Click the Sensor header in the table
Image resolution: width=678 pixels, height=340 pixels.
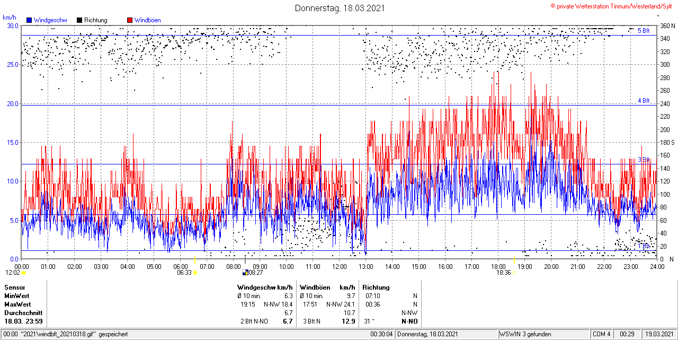(x=14, y=287)
